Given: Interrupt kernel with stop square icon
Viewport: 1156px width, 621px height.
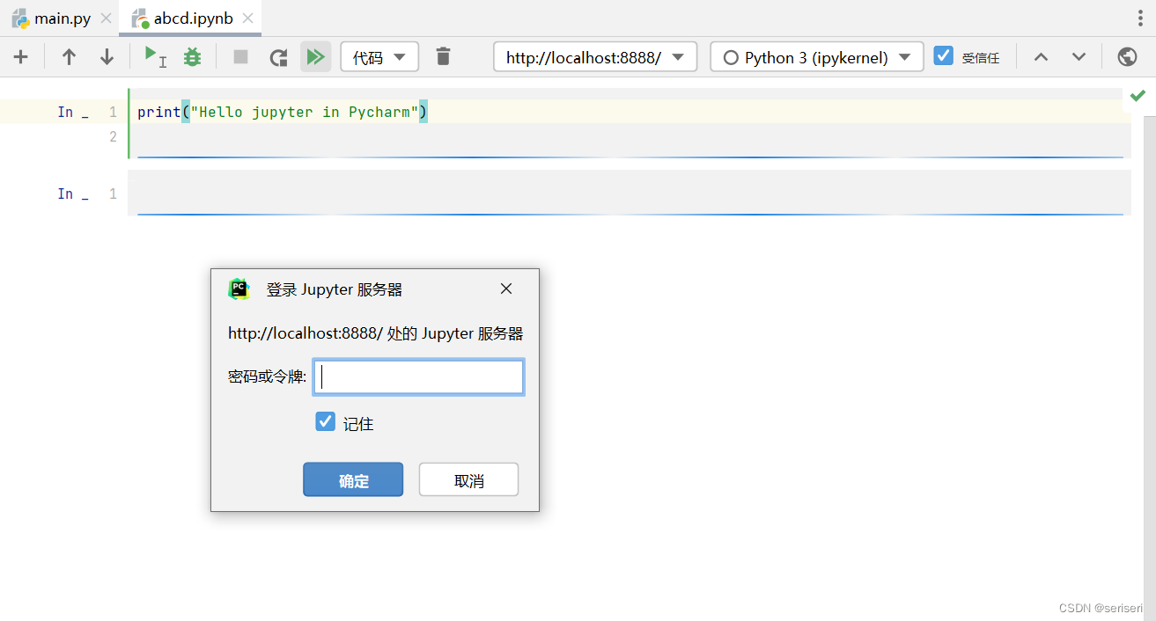Looking at the screenshot, I should (x=240, y=57).
